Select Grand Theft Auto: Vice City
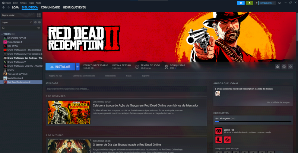The width and height of the screenshot is (298, 153). coord(21,66)
